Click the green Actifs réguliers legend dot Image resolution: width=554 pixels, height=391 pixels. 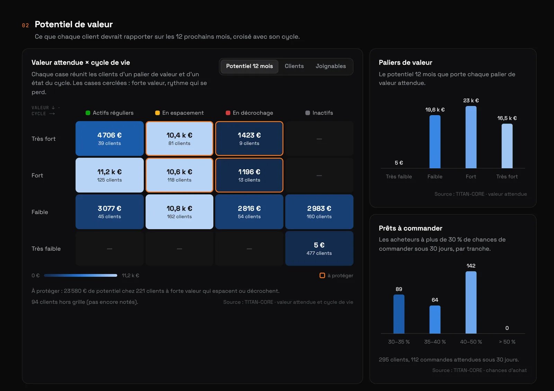click(x=88, y=113)
